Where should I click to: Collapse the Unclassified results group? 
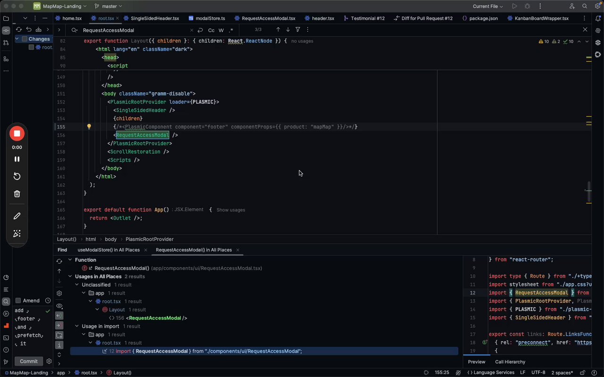77,285
